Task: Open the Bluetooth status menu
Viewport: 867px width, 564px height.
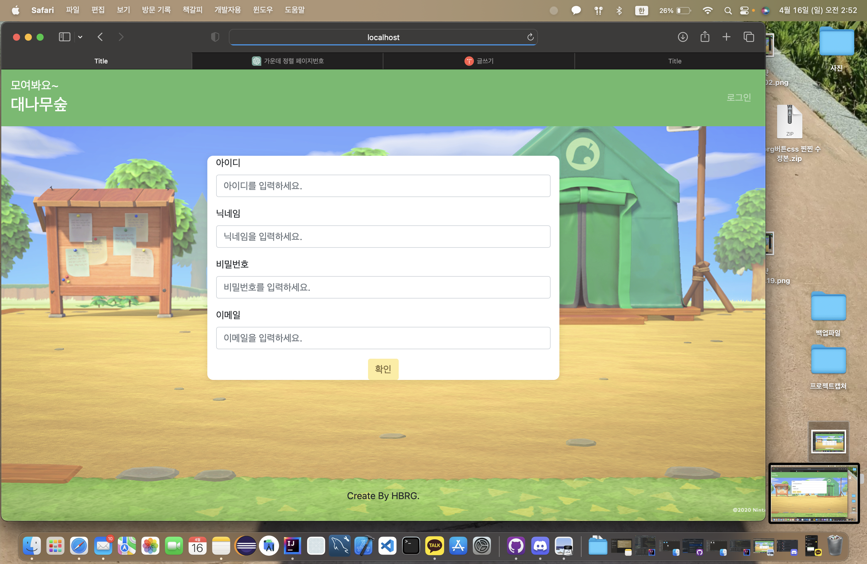Action: tap(619, 11)
